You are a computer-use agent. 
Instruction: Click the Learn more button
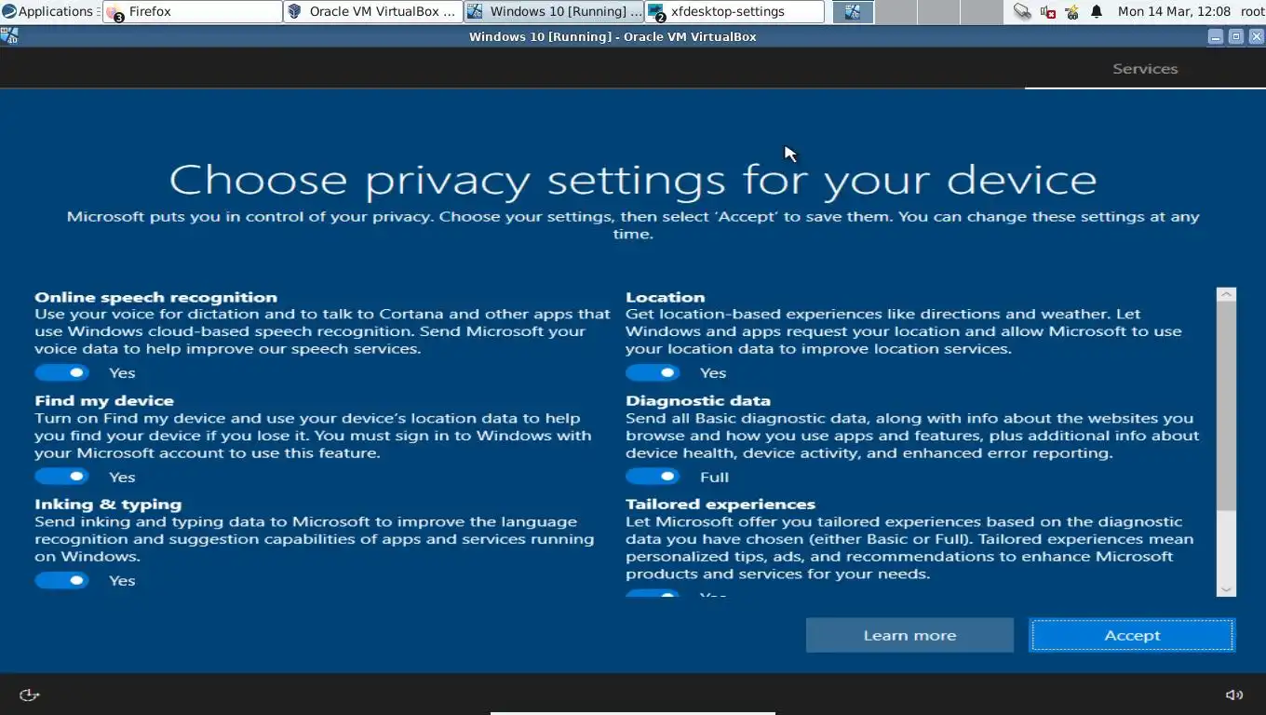click(x=909, y=635)
